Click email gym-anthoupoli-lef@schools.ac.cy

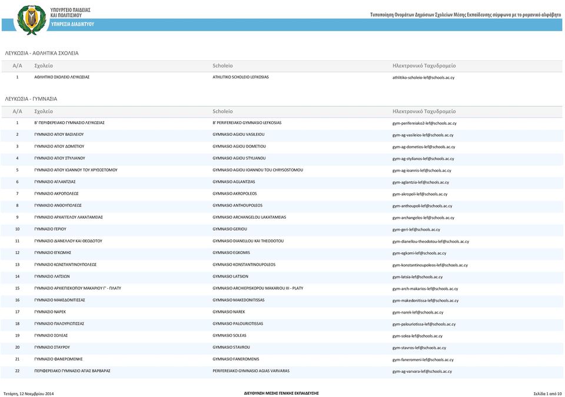(422, 206)
